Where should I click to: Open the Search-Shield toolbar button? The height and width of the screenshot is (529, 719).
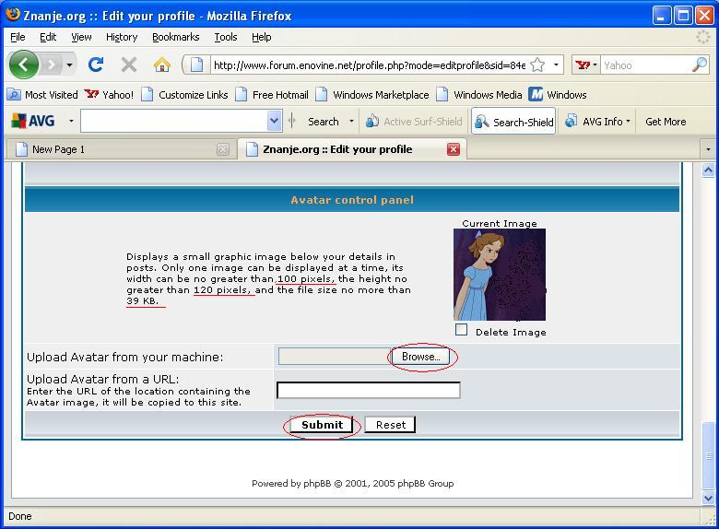pyautogui.click(x=513, y=122)
